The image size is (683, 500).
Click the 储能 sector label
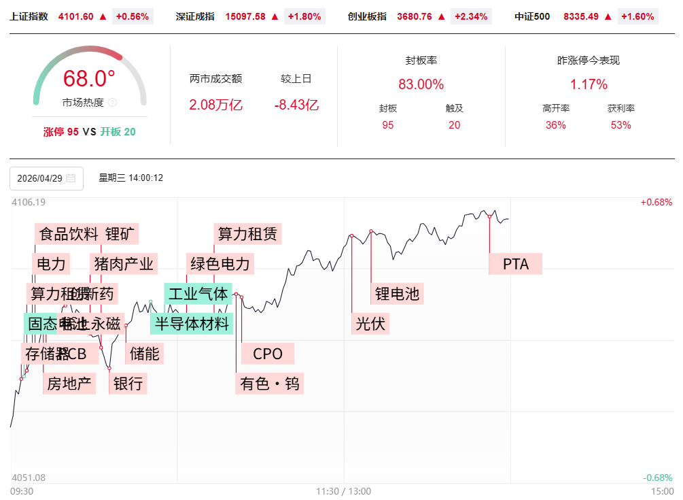145,354
